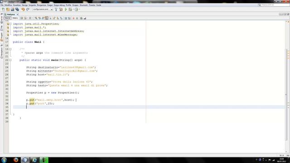Open the Strumenti menu

coord(83,5)
